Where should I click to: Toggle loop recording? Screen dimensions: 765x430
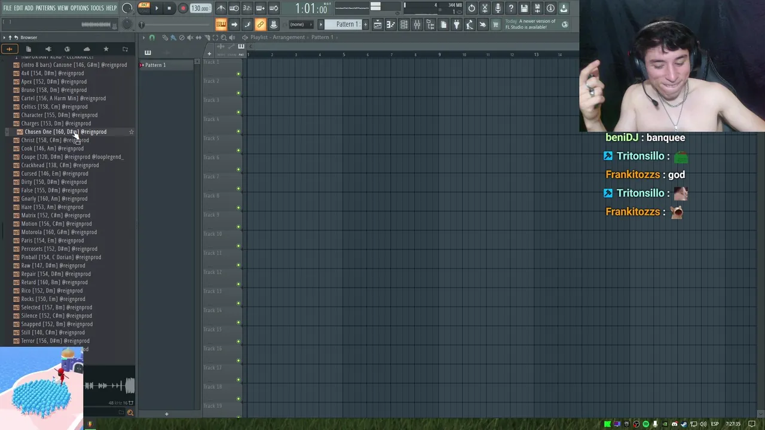[274, 8]
